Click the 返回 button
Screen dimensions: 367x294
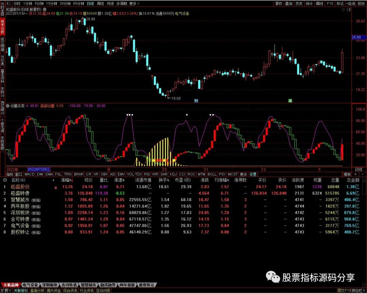[x=361, y=3]
